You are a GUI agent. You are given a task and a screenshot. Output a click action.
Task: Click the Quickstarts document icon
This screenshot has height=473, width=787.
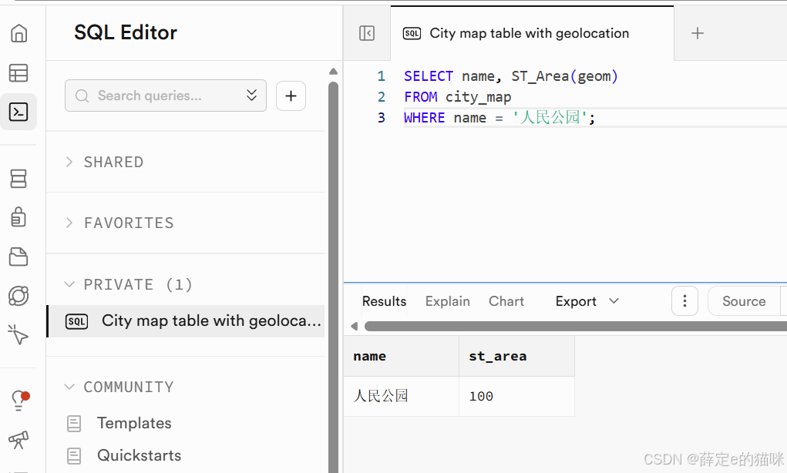pyautogui.click(x=74, y=455)
